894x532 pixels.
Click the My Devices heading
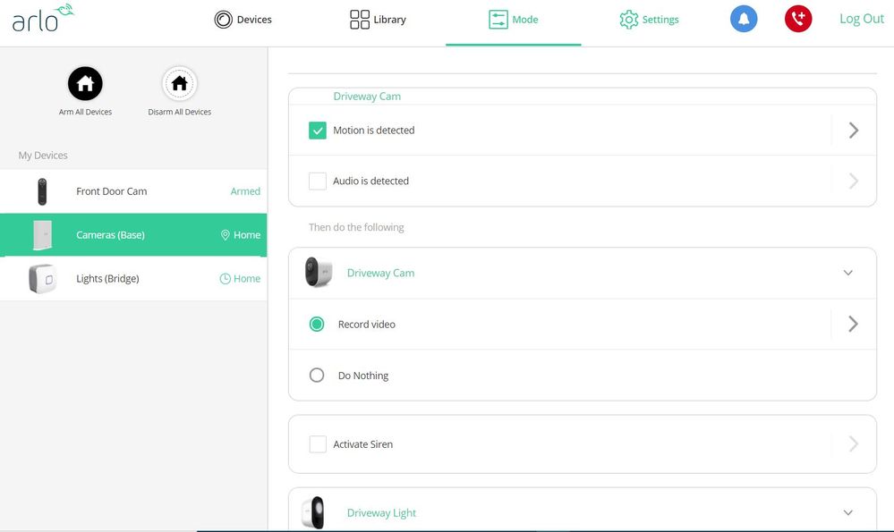coord(43,156)
